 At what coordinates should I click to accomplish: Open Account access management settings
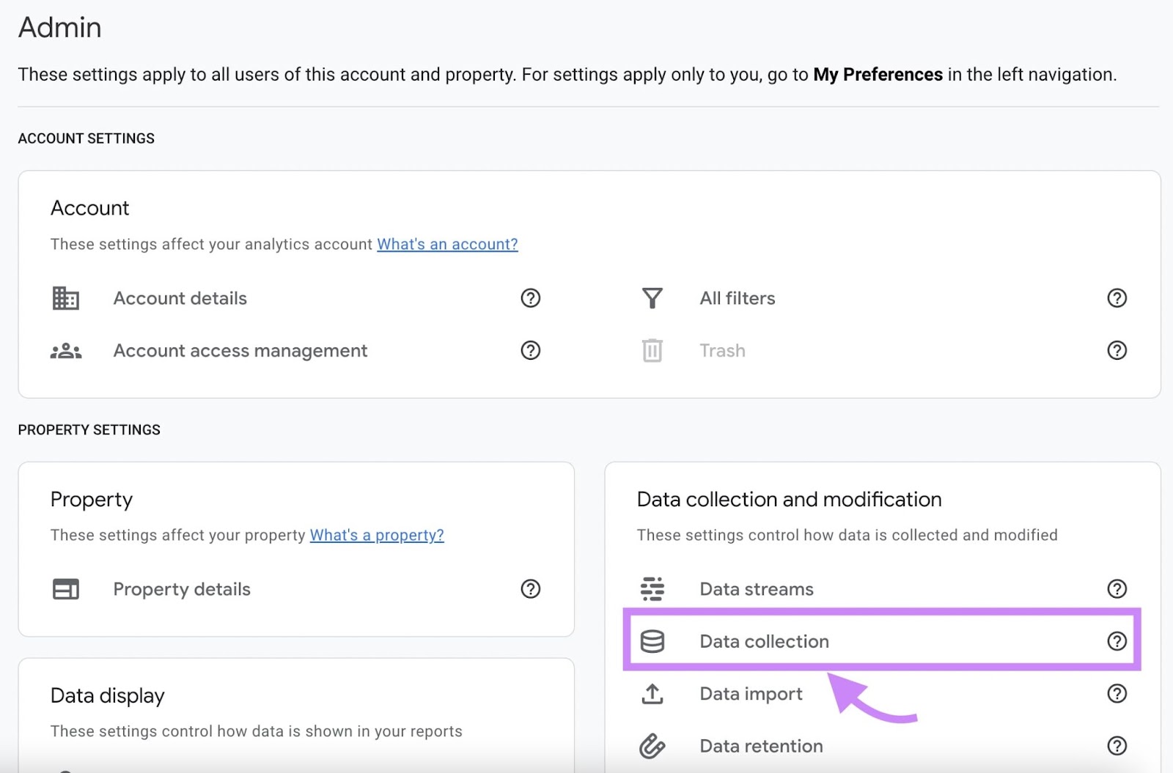tap(240, 350)
